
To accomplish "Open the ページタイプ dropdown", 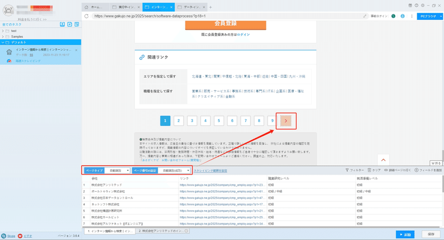I will pos(117,171).
